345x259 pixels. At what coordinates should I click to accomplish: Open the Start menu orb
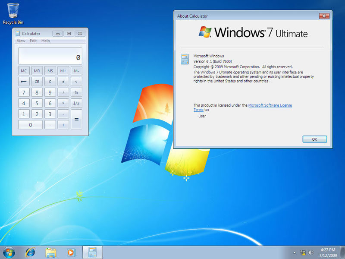8,252
